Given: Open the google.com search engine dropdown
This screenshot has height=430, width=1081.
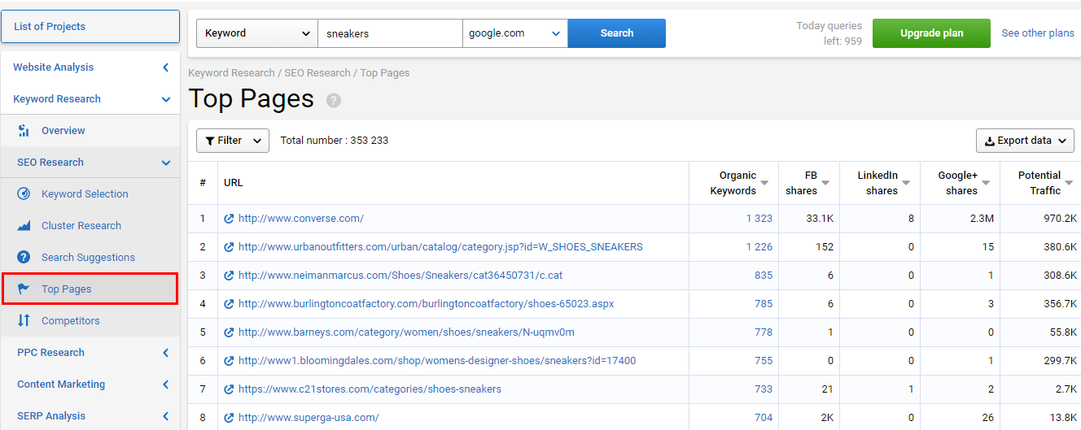Looking at the screenshot, I should point(515,33).
